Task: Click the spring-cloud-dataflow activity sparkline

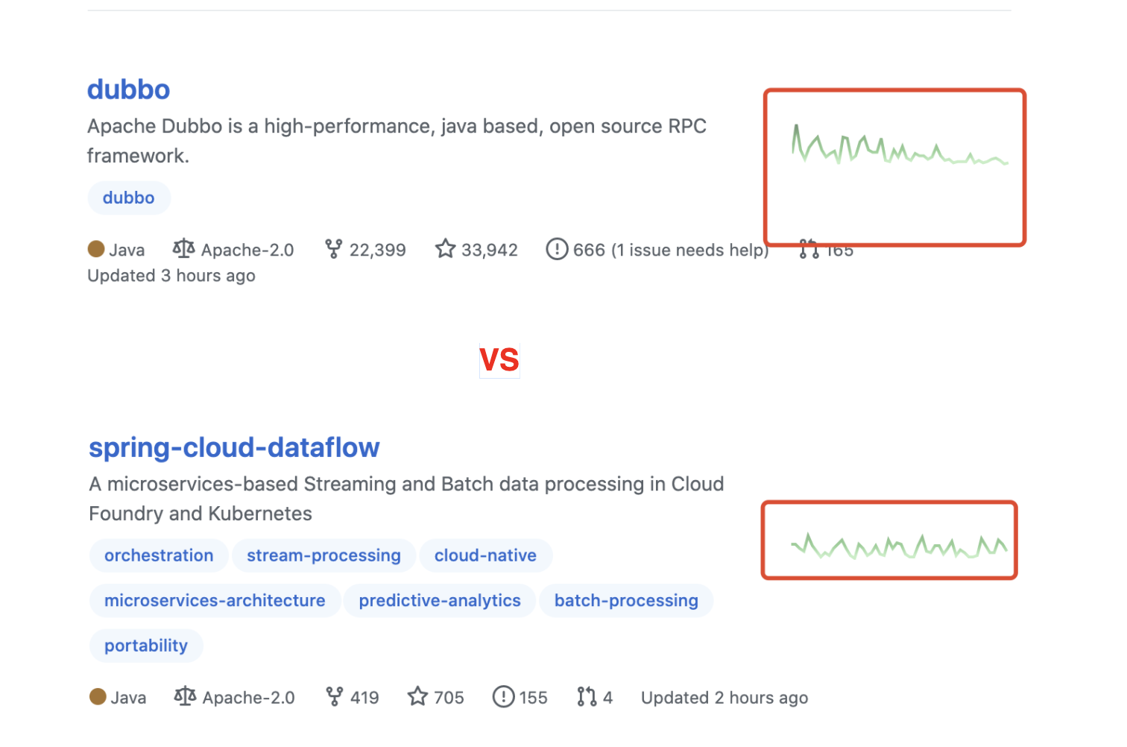Action: tap(899, 546)
